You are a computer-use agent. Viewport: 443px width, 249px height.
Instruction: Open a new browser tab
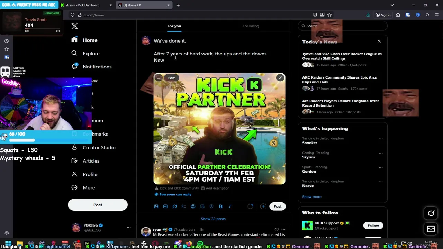point(178,5)
